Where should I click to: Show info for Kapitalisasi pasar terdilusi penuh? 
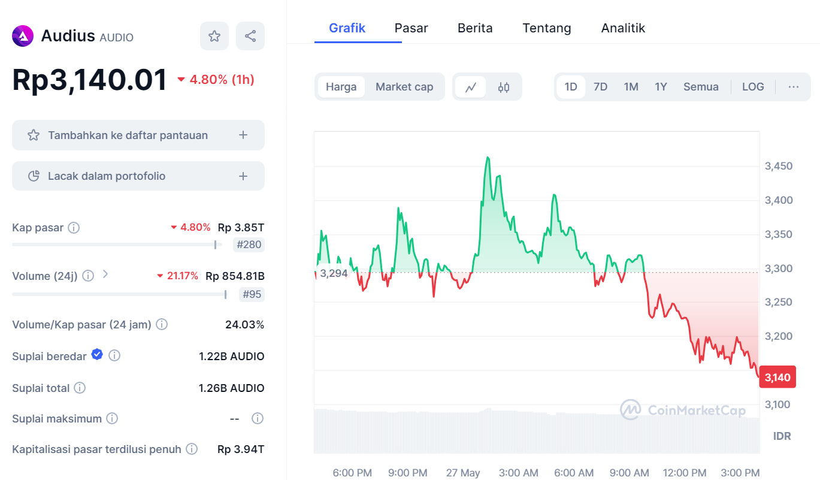pos(192,449)
